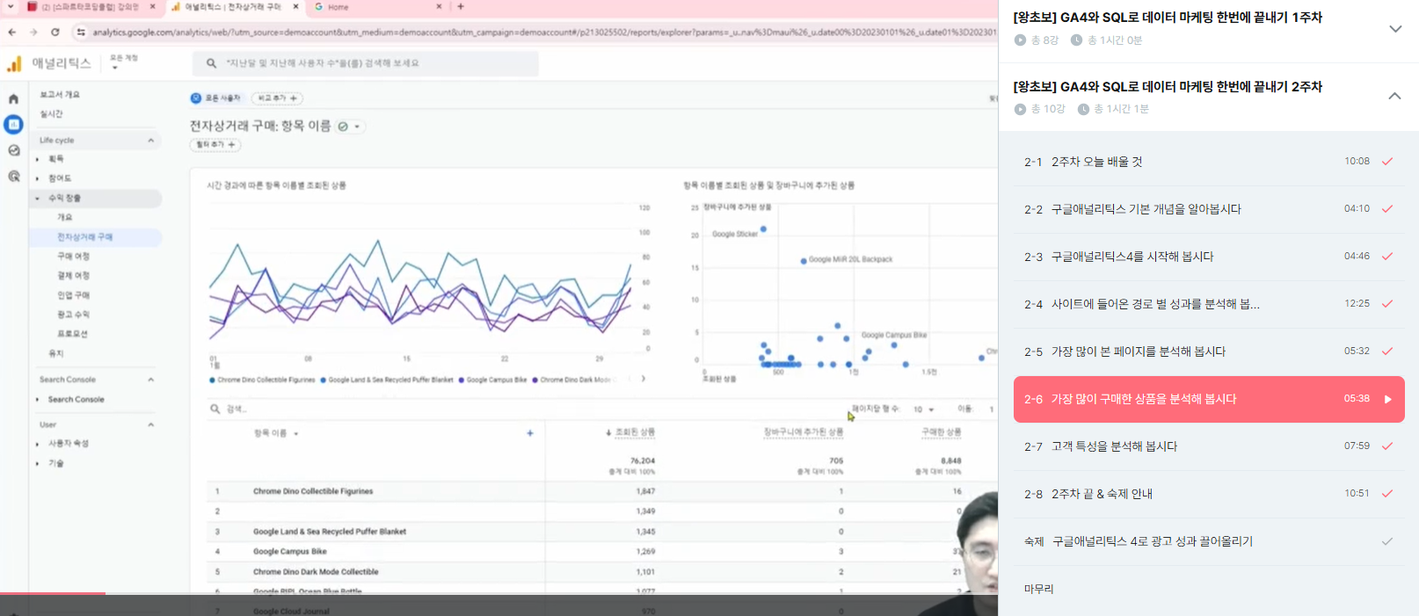
Task: Click the 필터 추가 button
Action: (215, 145)
